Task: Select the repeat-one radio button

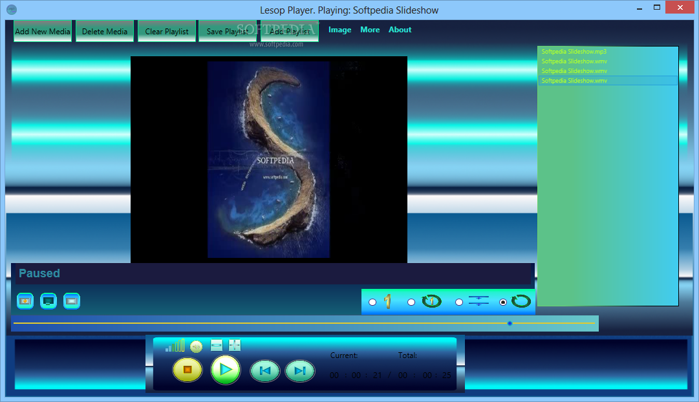Action: pos(411,302)
